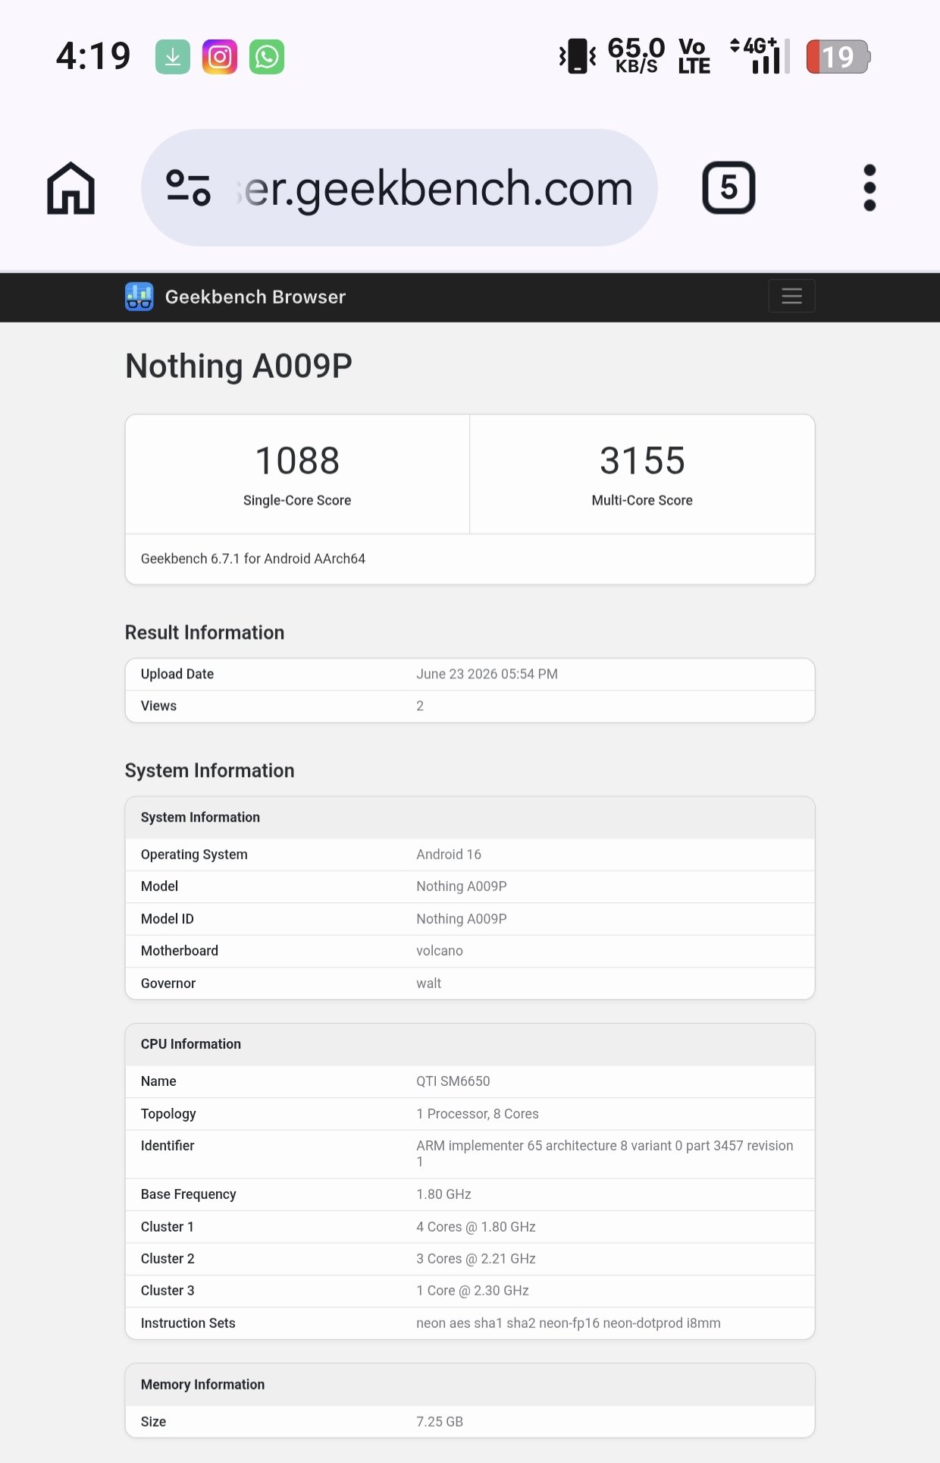Viewport: 940px width, 1463px height.
Task: Open the tab switcher showing 5 tabs
Action: [x=728, y=187]
